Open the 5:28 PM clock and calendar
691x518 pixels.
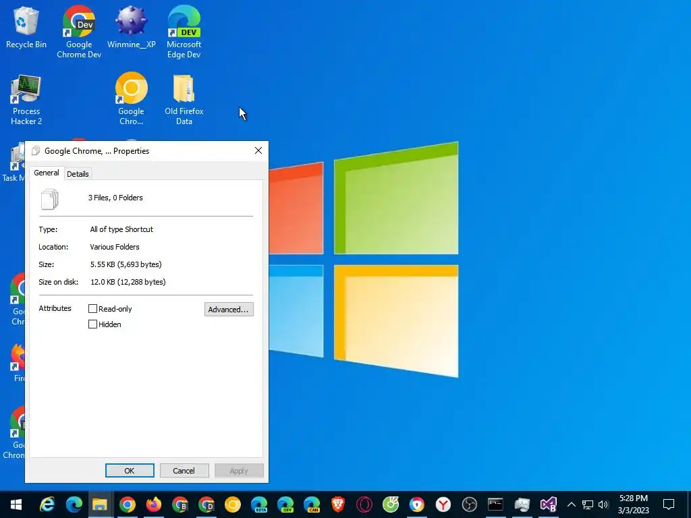tap(633, 505)
